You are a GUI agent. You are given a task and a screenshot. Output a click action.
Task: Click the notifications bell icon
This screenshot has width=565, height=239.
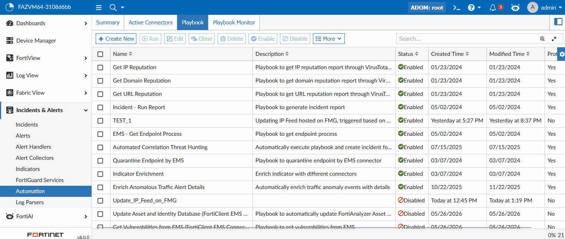pos(493,7)
